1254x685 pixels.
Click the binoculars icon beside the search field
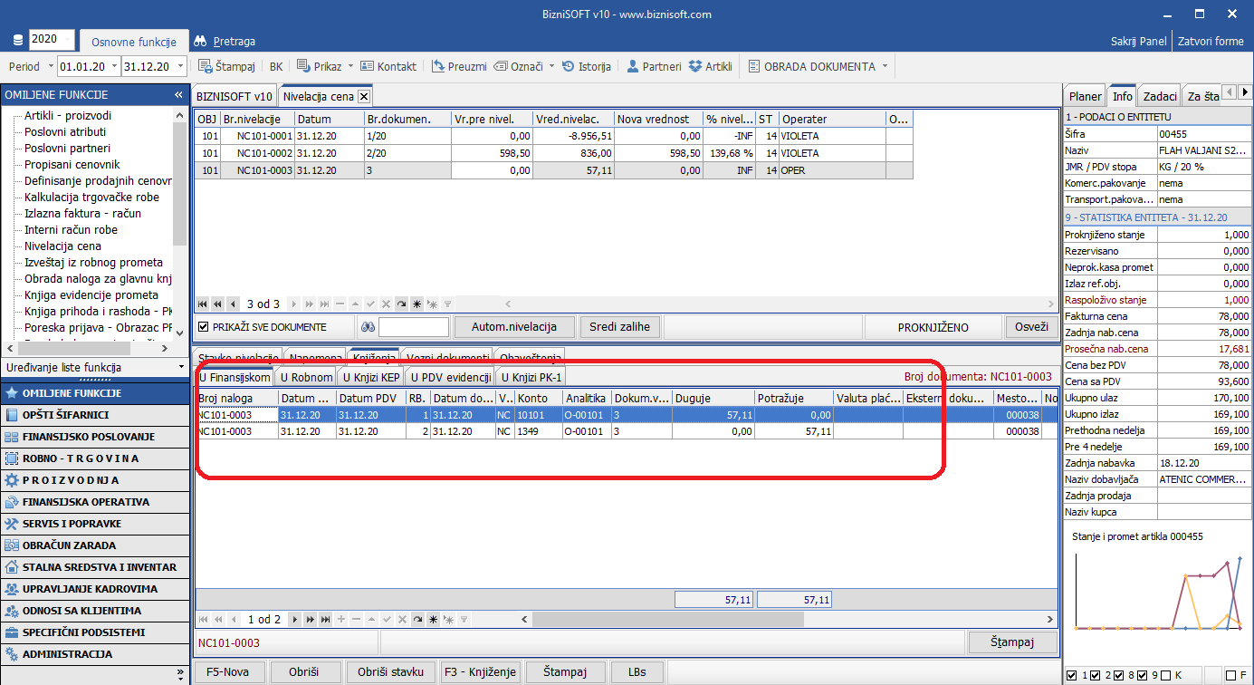[368, 327]
